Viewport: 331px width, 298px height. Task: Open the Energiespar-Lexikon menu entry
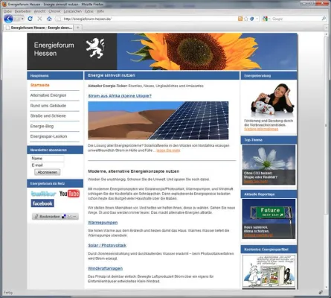pos(48,136)
